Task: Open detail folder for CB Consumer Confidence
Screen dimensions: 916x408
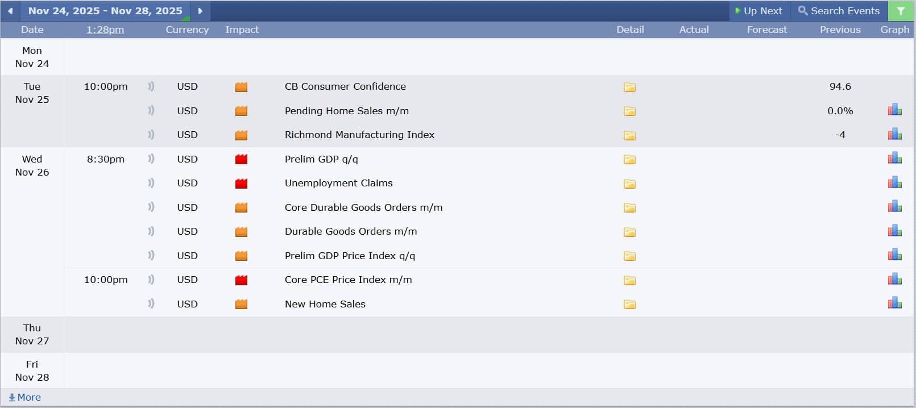Action: pos(629,87)
